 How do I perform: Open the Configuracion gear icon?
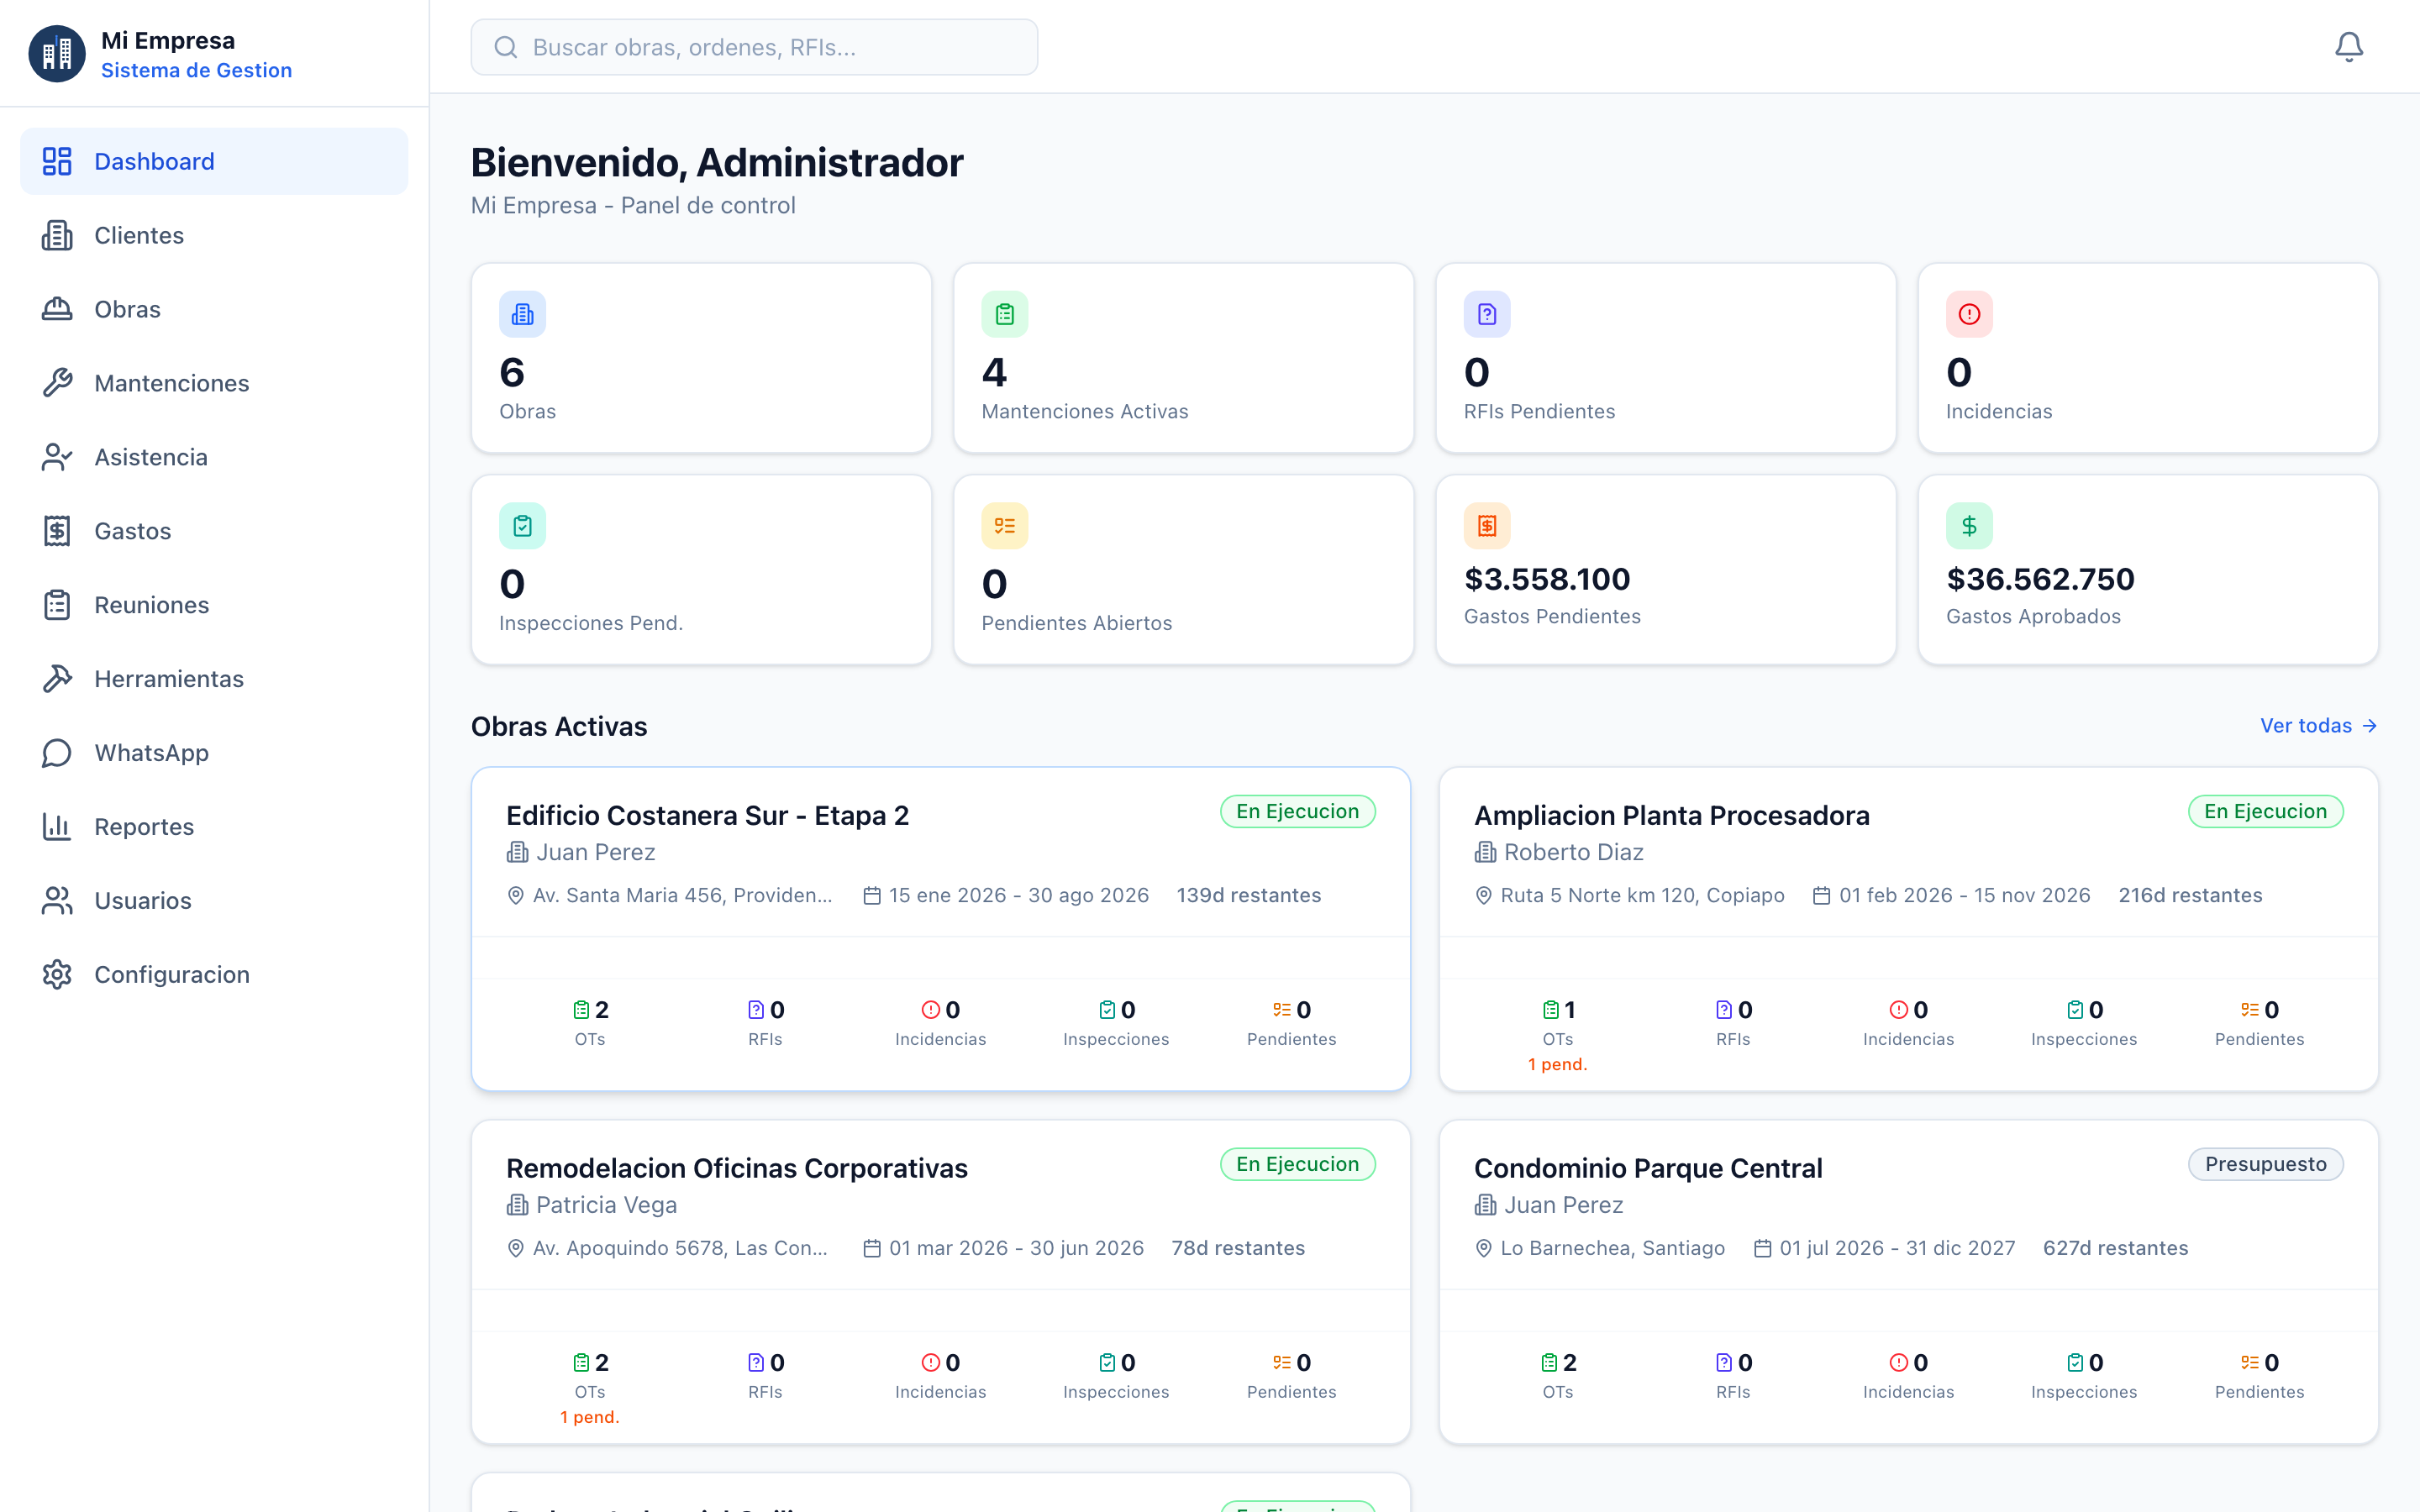[57, 975]
